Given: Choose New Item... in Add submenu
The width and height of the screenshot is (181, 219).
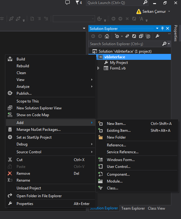Looking at the screenshot, I should point(137,124).
